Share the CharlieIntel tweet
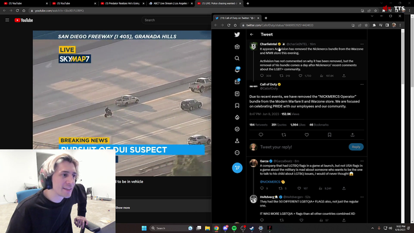414x233 pixels. pyautogui.click(x=343, y=76)
